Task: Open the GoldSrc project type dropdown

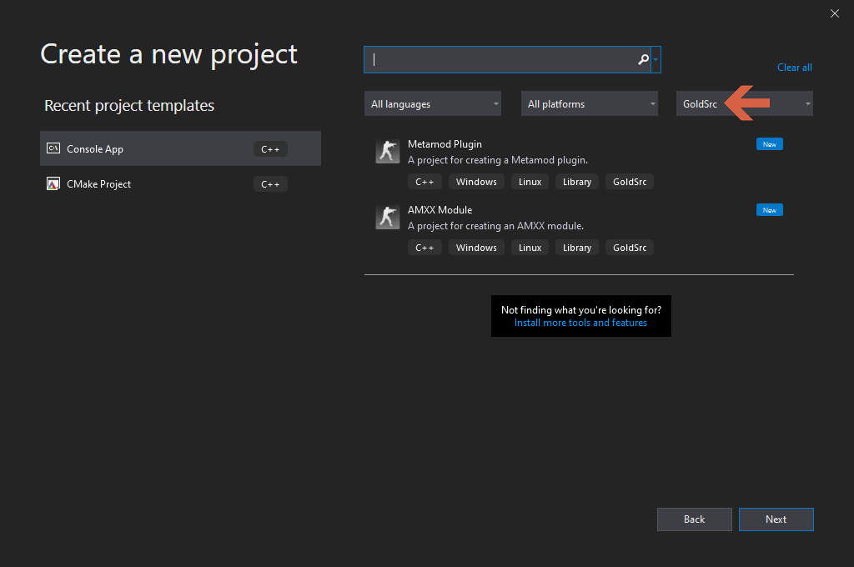Action: click(x=745, y=103)
